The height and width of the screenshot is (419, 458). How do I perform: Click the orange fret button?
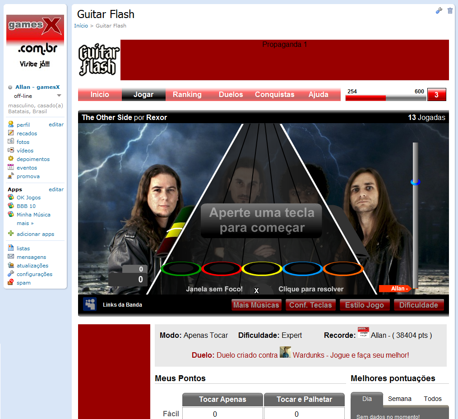tap(343, 268)
